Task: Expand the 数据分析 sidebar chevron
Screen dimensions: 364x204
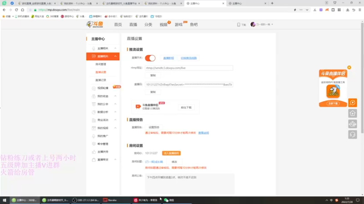Action: 115,112
